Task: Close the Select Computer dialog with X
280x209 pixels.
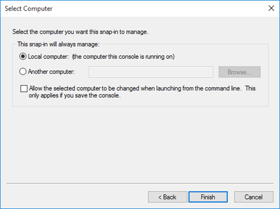Action: [x=272, y=8]
